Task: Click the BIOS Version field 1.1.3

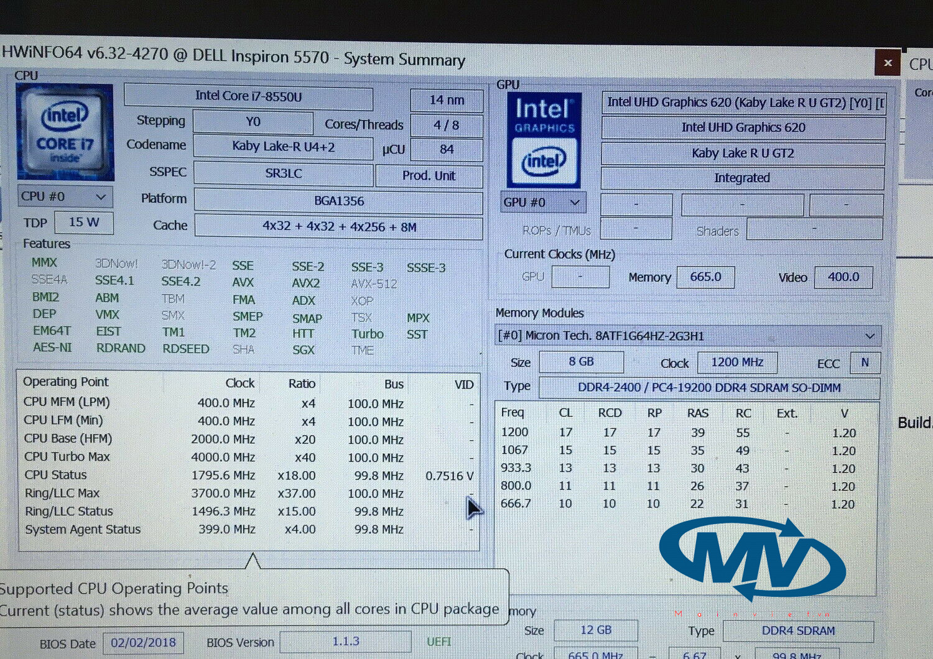Action: pos(345,642)
